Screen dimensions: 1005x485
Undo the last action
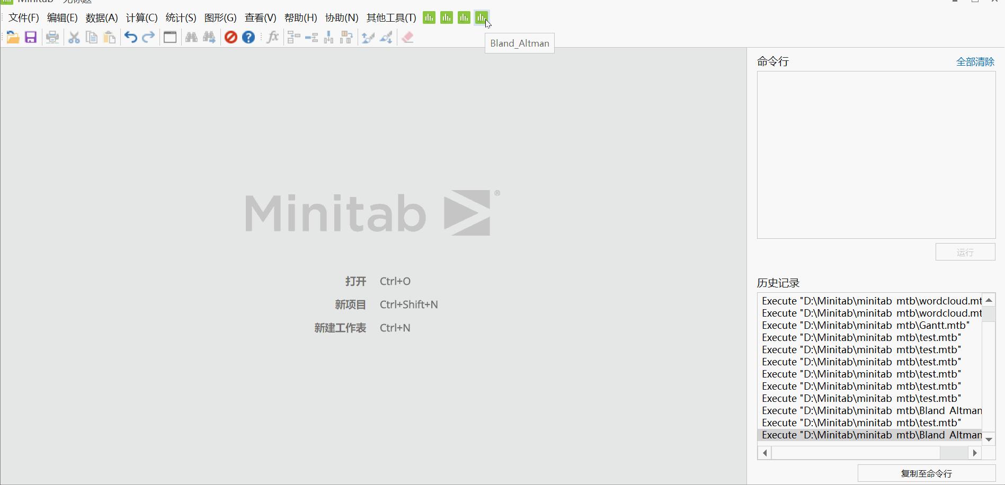point(130,37)
